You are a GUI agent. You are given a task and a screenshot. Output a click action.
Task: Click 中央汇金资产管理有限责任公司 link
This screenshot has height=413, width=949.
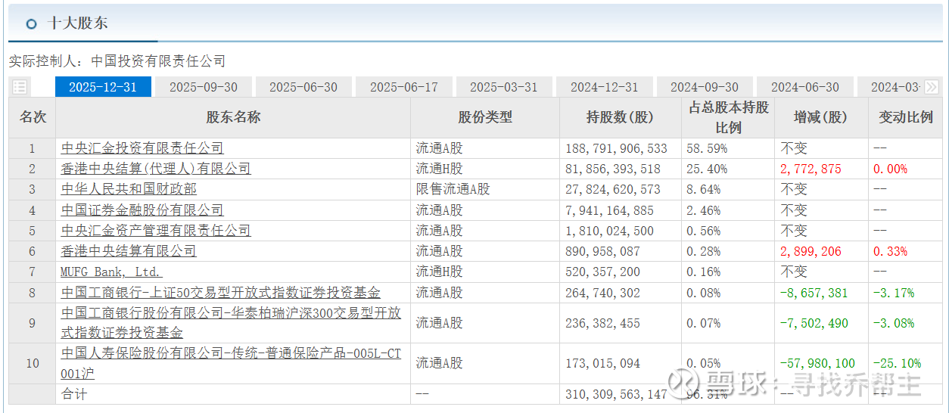(155, 230)
